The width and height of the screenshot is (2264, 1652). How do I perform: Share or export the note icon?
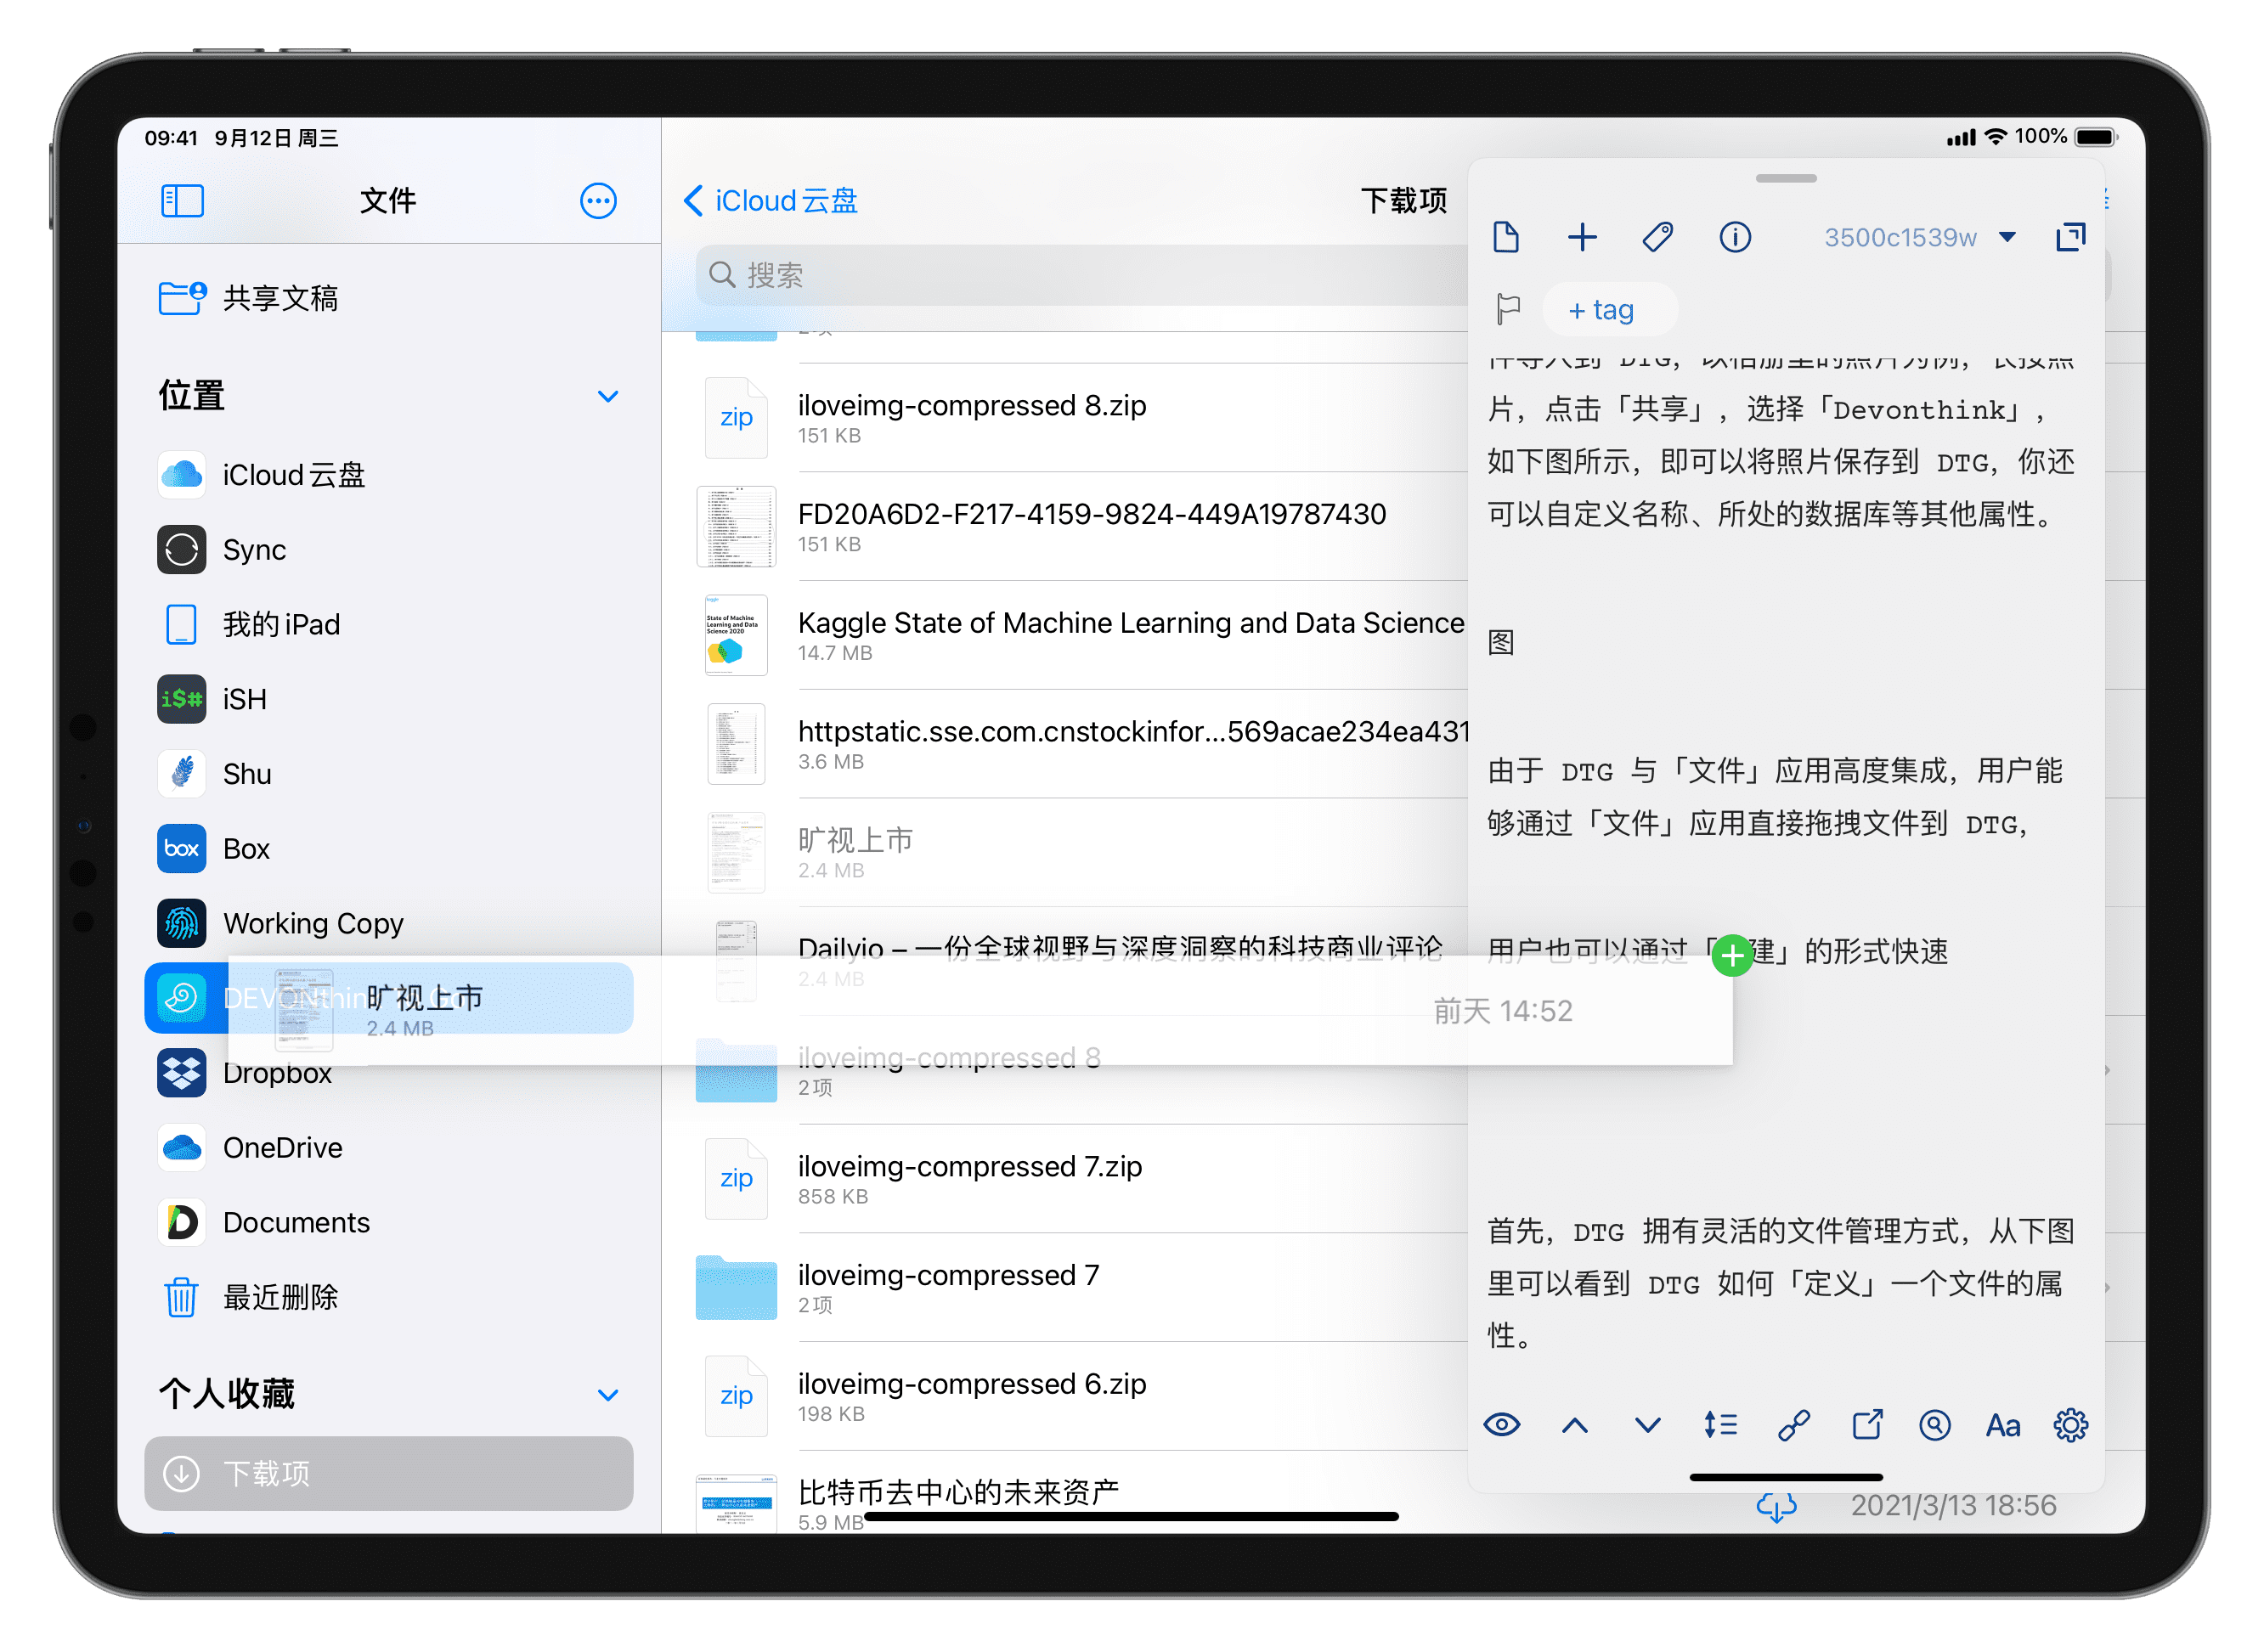[1867, 1425]
